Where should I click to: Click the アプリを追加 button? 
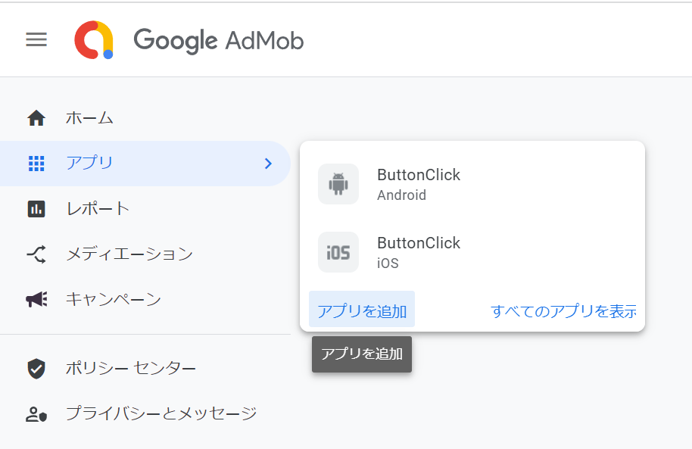point(362,309)
